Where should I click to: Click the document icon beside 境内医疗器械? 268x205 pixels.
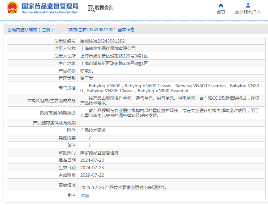point(9,30)
